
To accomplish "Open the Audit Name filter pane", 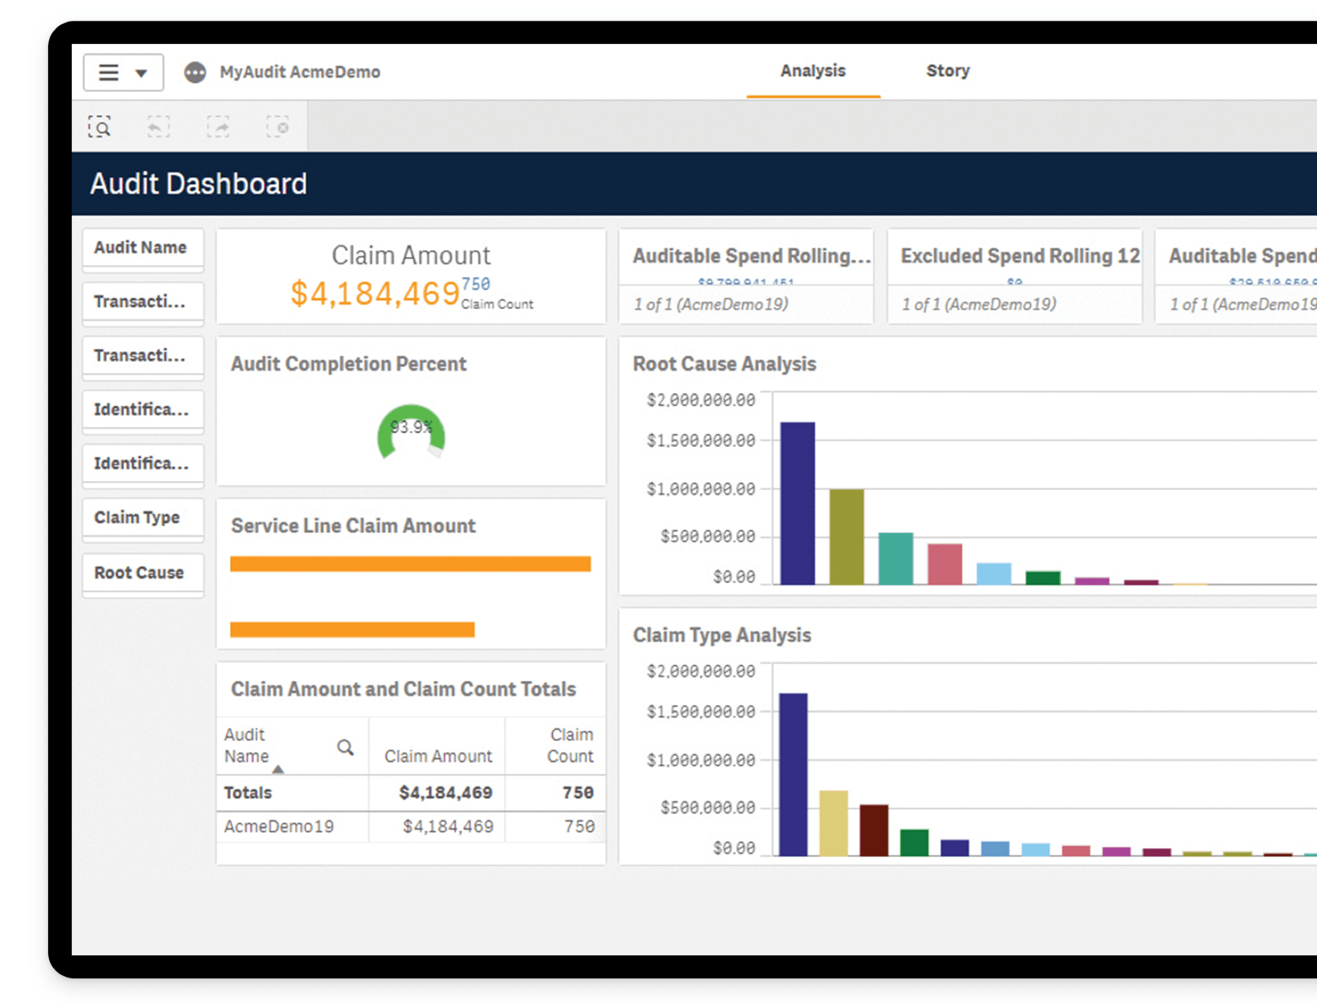I will (x=143, y=250).
